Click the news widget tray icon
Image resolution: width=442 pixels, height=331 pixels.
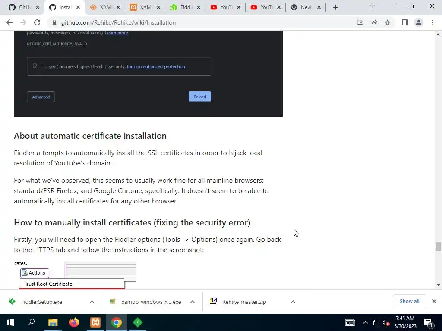point(350,322)
